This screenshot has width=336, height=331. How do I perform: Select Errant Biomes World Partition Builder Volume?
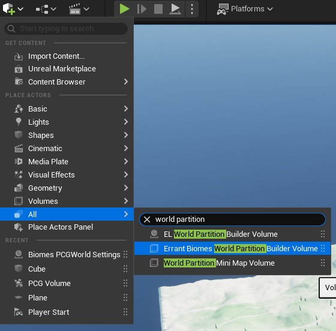pyautogui.click(x=233, y=249)
